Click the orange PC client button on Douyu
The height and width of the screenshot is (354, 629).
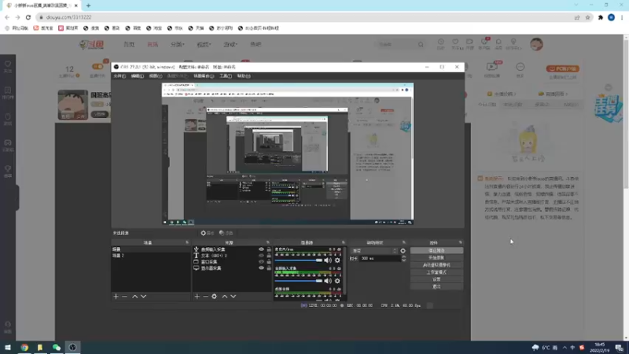tap(562, 68)
